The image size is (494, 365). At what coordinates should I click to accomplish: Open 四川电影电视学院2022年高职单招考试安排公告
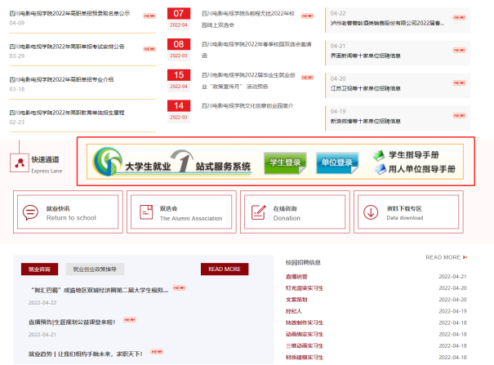tap(67, 47)
